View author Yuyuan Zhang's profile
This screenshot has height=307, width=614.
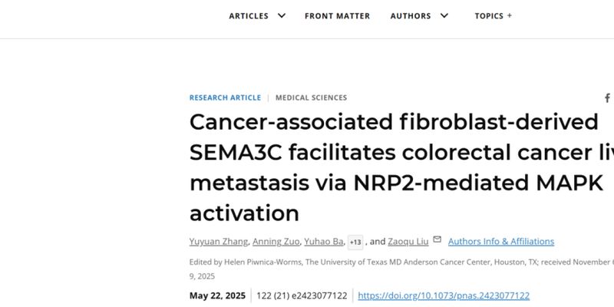[x=219, y=242]
